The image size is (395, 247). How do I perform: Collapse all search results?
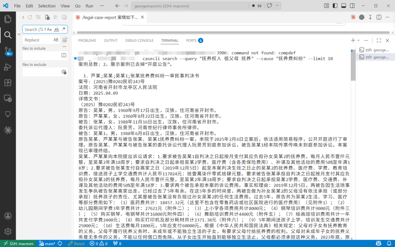click(64, 17)
